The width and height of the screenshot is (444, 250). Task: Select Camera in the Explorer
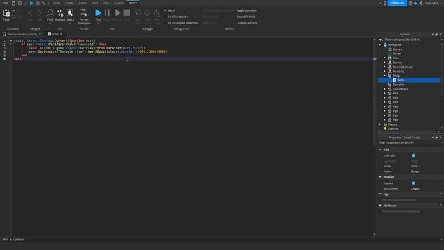398,49
